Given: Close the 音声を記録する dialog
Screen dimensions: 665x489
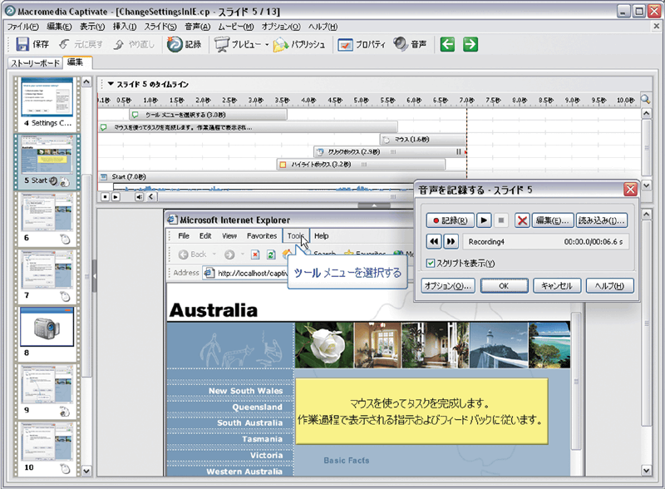Looking at the screenshot, I should (x=630, y=190).
